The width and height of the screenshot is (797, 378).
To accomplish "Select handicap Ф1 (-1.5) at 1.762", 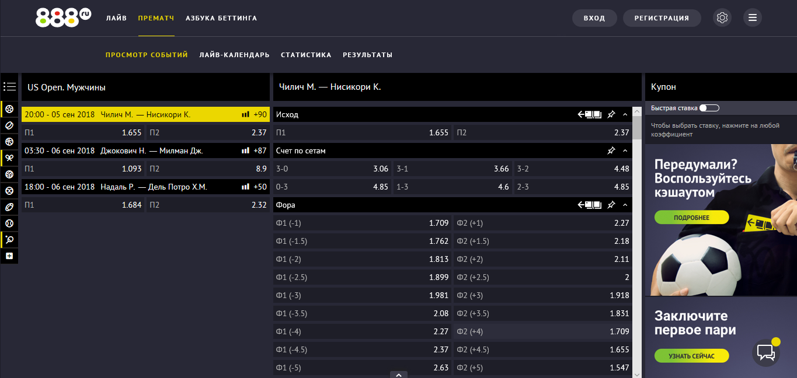I will point(362,241).
